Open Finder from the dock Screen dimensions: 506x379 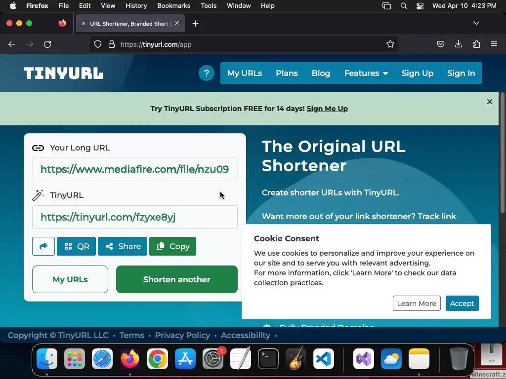click(47, 359)
